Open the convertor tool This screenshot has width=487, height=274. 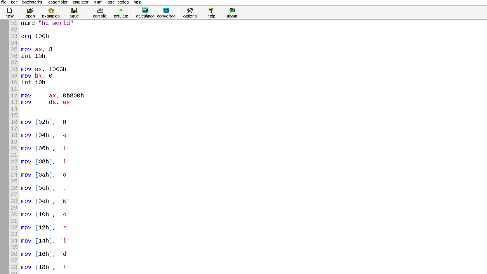(166, 10)
